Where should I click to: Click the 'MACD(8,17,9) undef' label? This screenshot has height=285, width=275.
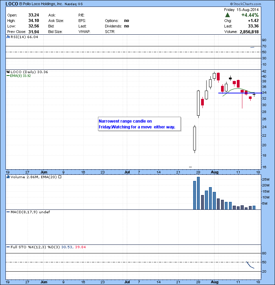(30, 212)
